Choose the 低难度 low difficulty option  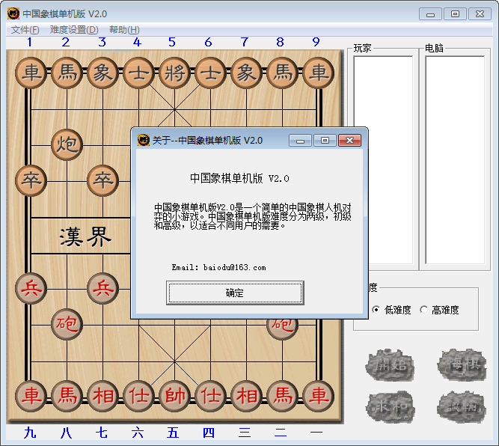tap(376, 310)
